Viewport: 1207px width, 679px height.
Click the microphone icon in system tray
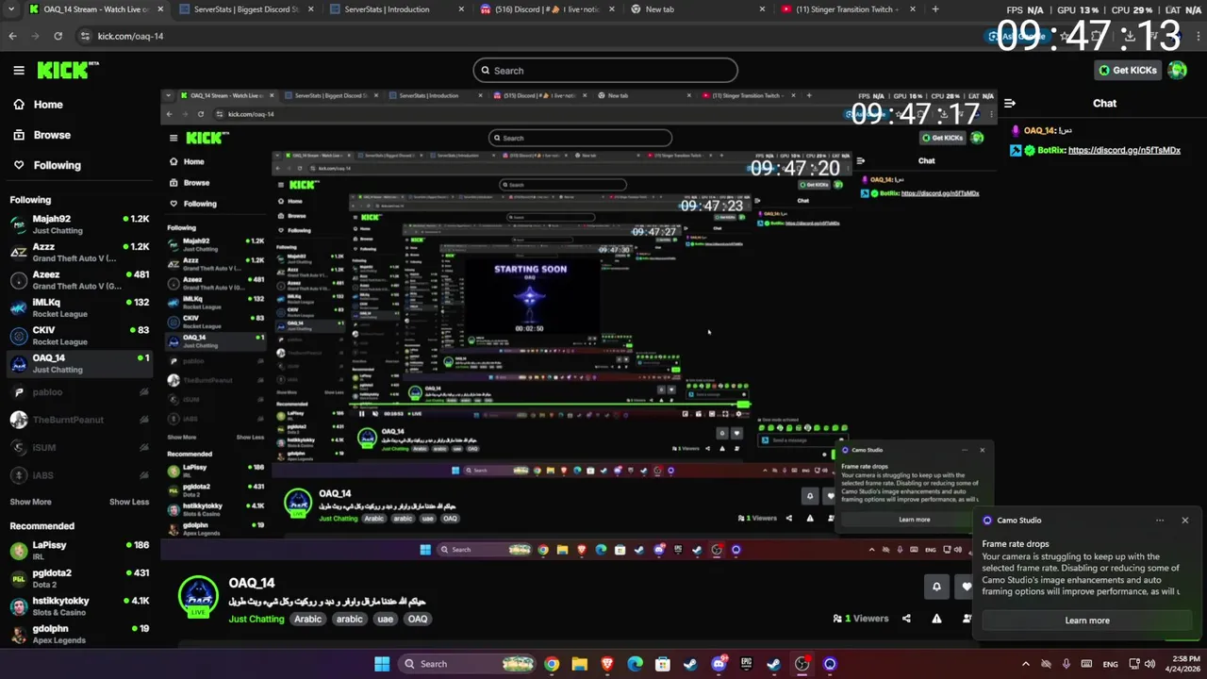point(1066,664)
